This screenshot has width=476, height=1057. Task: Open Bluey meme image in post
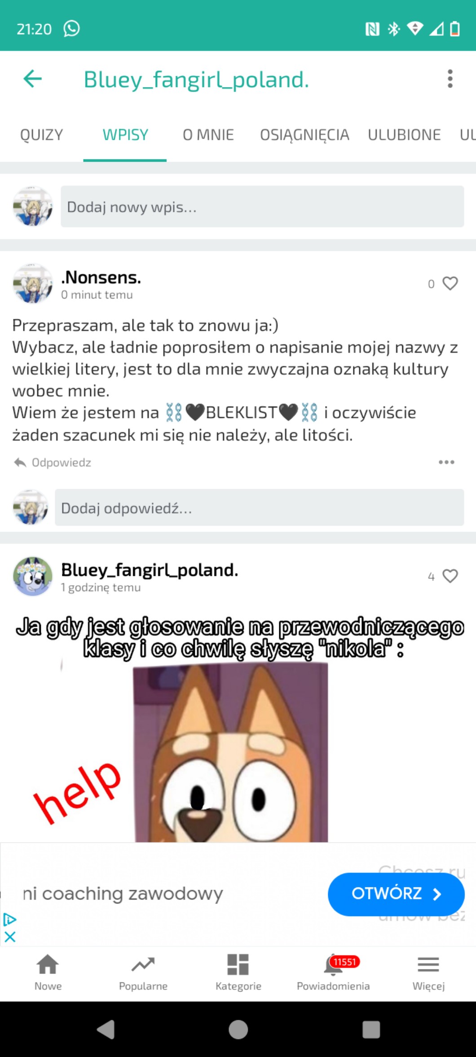pos(238,725)
